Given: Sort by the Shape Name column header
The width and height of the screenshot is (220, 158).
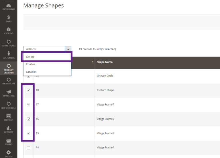Looking at the screenshot, I should point(105,62).
